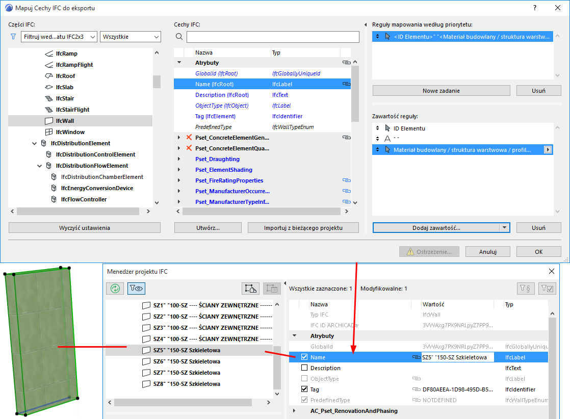Click the Nazwa column header in Cechy IFC

(232, 53)
